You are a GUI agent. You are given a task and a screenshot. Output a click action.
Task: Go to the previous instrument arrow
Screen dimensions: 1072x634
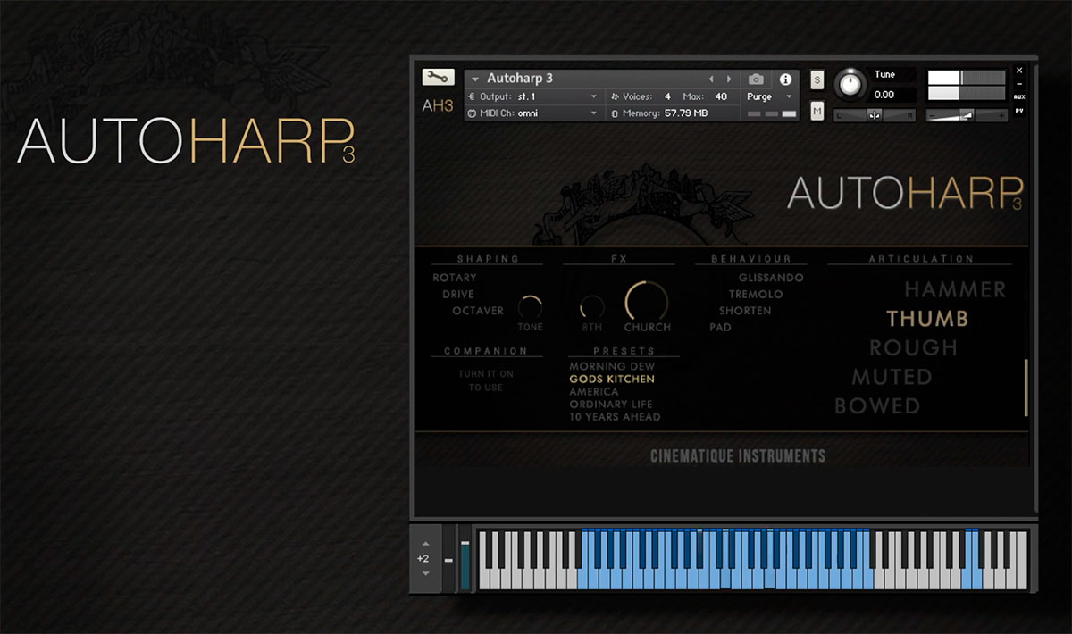(711, 79)
